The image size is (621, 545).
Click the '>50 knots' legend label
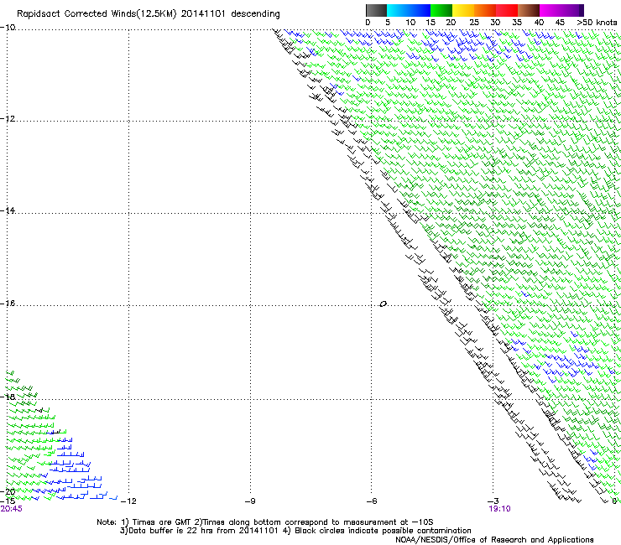click(597, 23)
